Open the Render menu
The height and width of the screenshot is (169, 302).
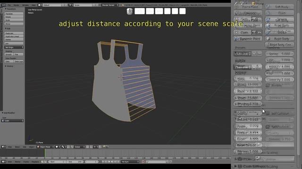(x=17, y=5)
